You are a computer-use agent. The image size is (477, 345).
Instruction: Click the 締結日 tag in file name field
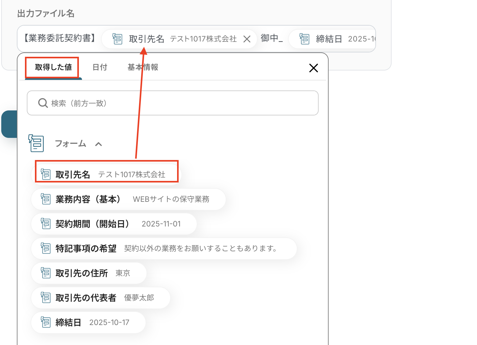click(x=332, y=39)
